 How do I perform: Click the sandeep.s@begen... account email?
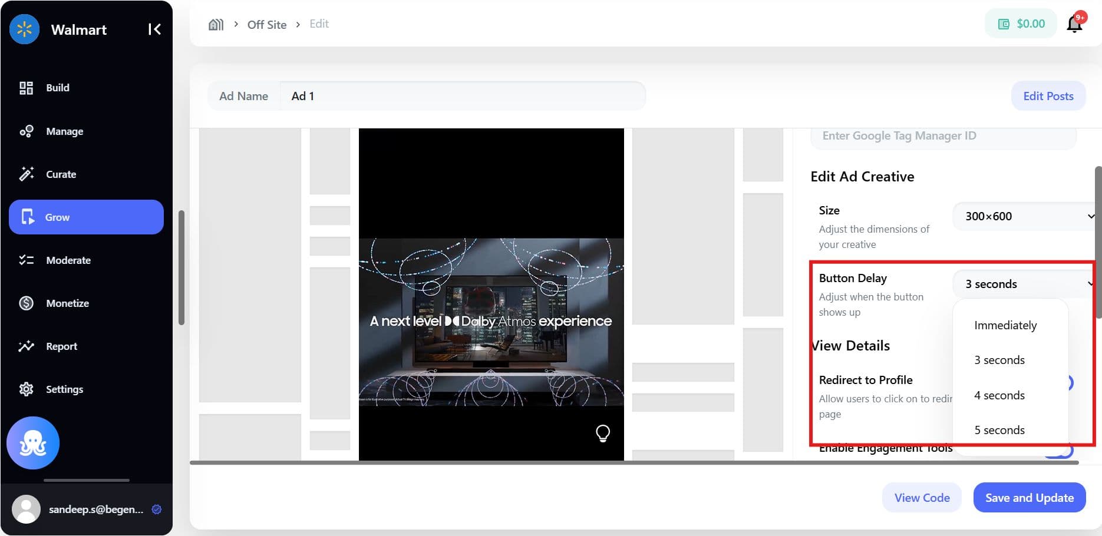pos(96,509)
